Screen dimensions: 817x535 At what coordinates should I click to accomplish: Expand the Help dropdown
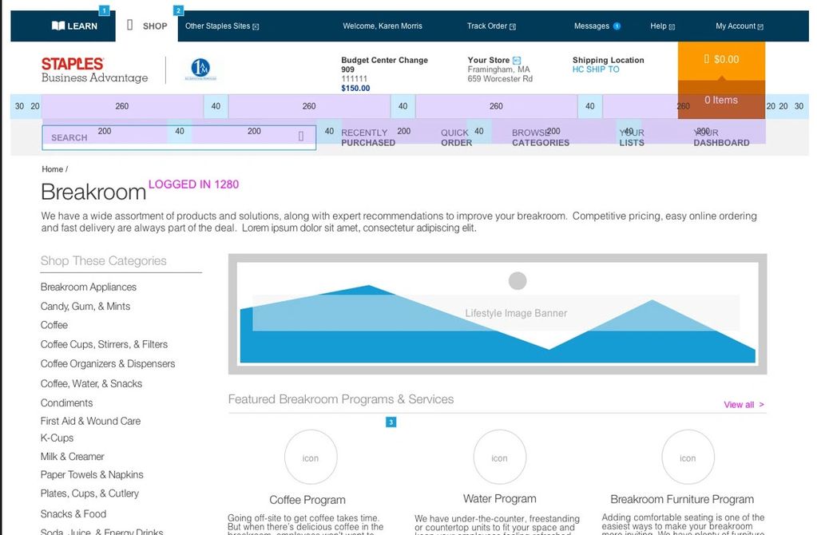click(x=662, y=26)
